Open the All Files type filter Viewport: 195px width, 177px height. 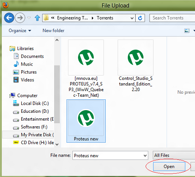pyautogui.click(x=174, y=155)
